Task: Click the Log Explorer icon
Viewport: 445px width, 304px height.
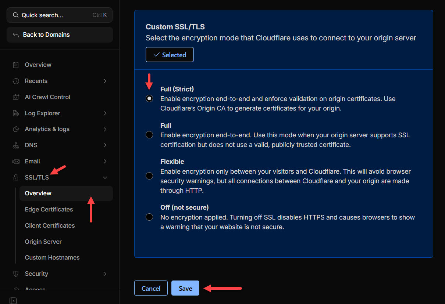Action: 16,113
